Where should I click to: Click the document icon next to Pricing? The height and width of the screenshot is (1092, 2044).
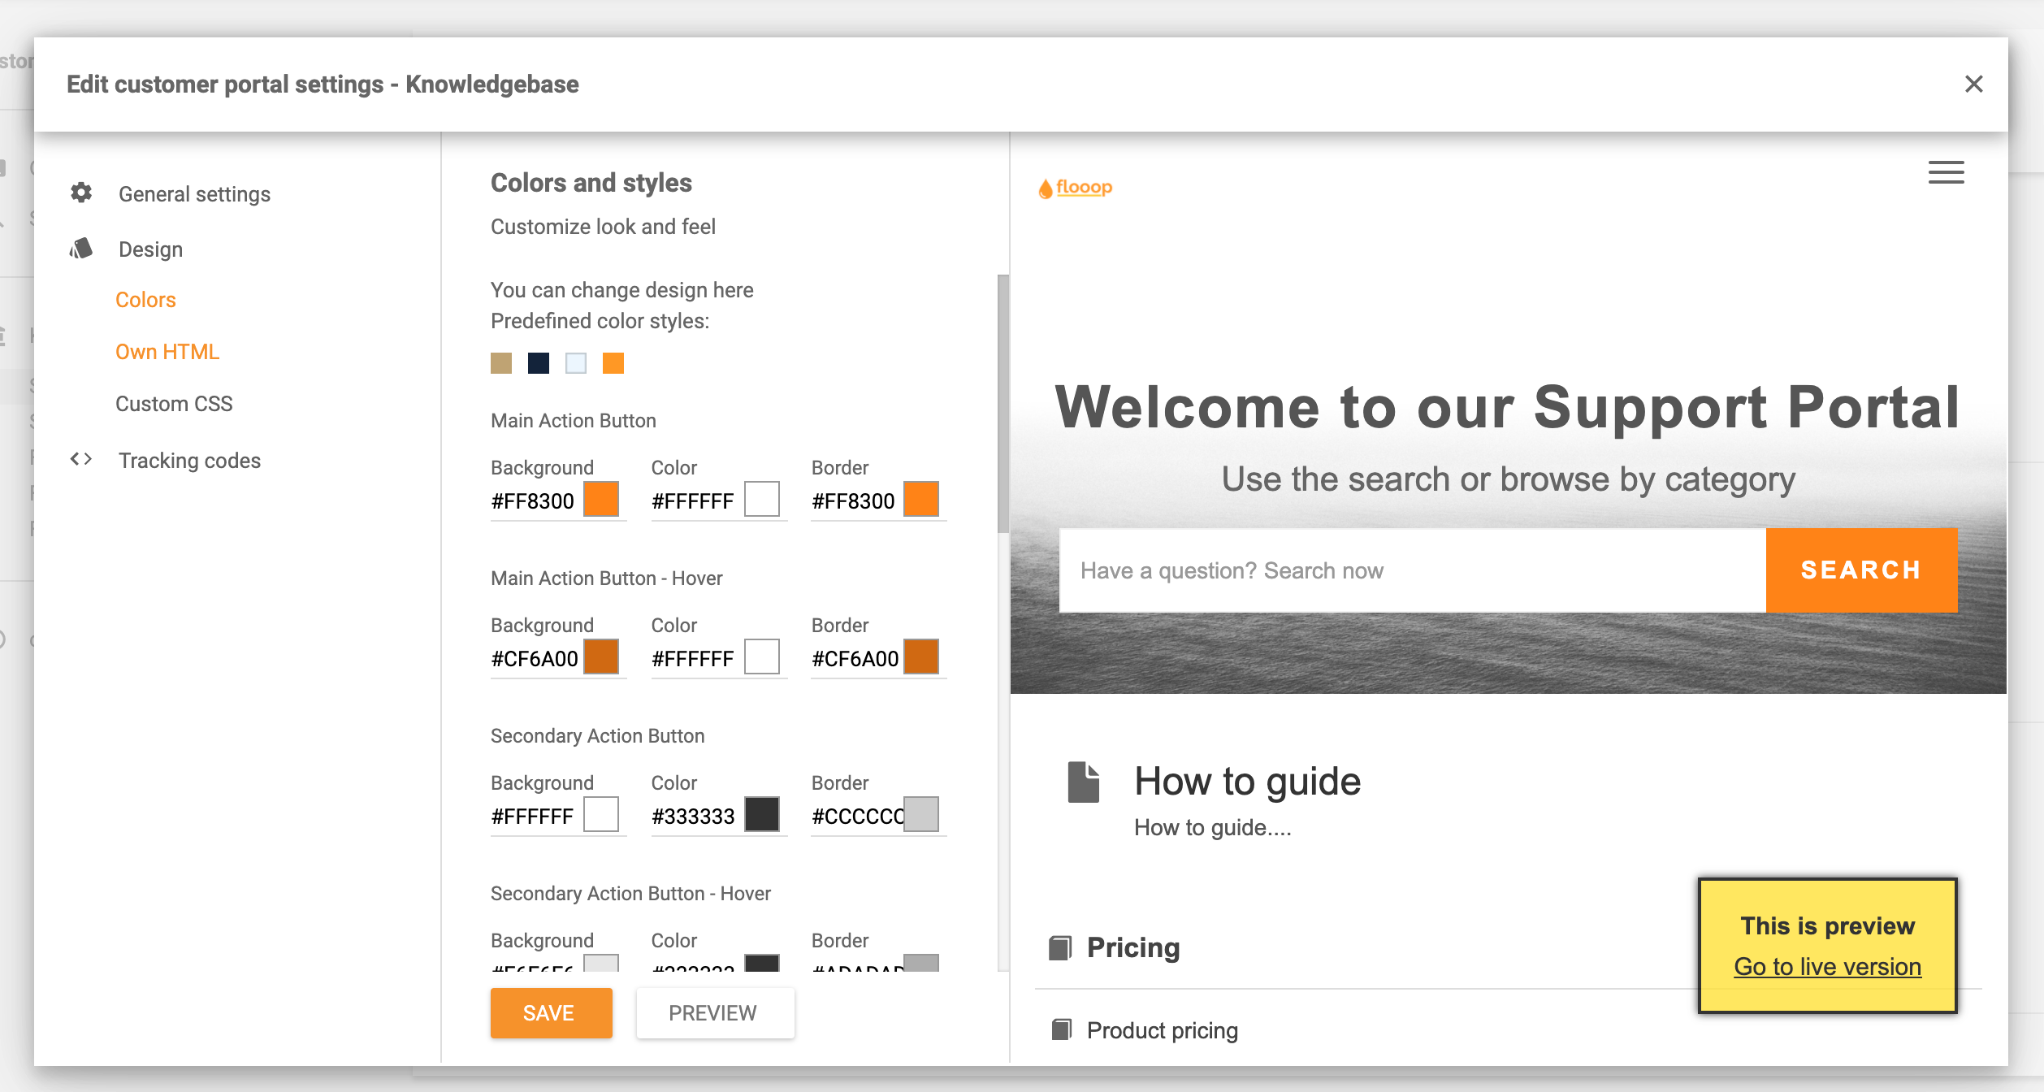click(x=1060, y=947)
